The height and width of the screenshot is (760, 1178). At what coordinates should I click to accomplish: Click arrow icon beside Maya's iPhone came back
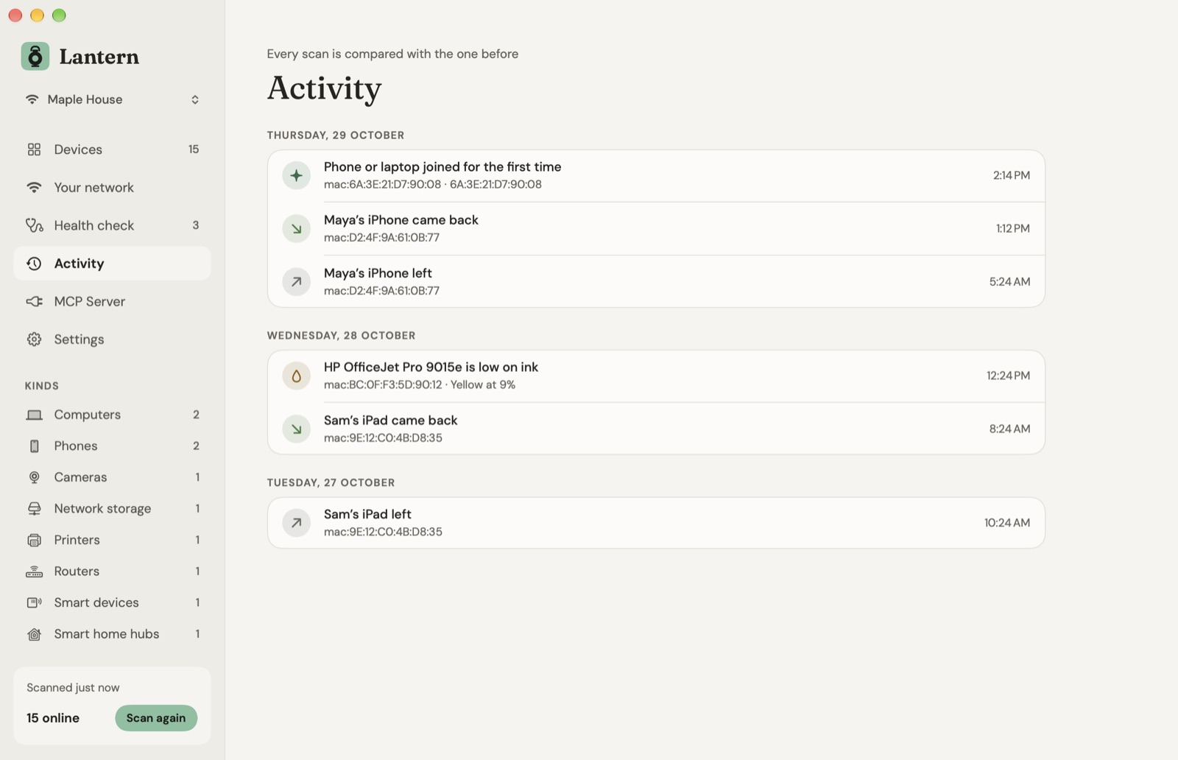[x=296, y=228]
